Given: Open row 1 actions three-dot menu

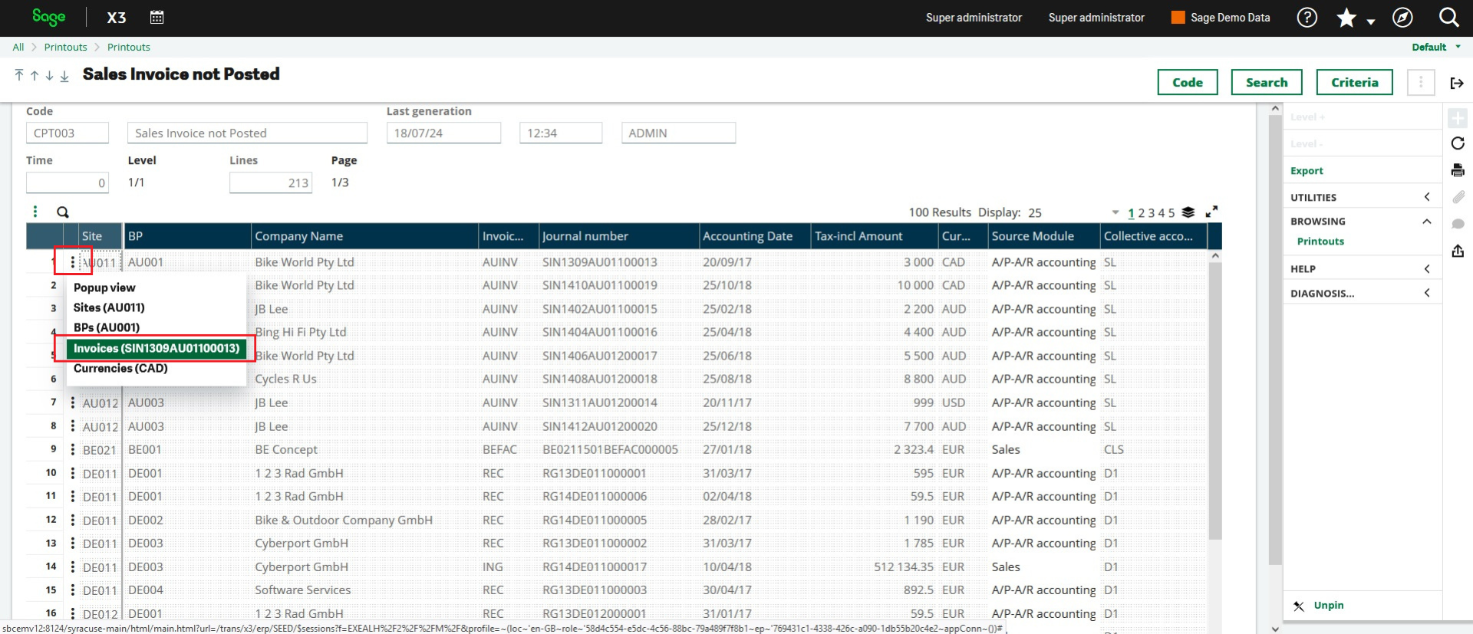Looking at the screenshot, I should click(73, 262).
